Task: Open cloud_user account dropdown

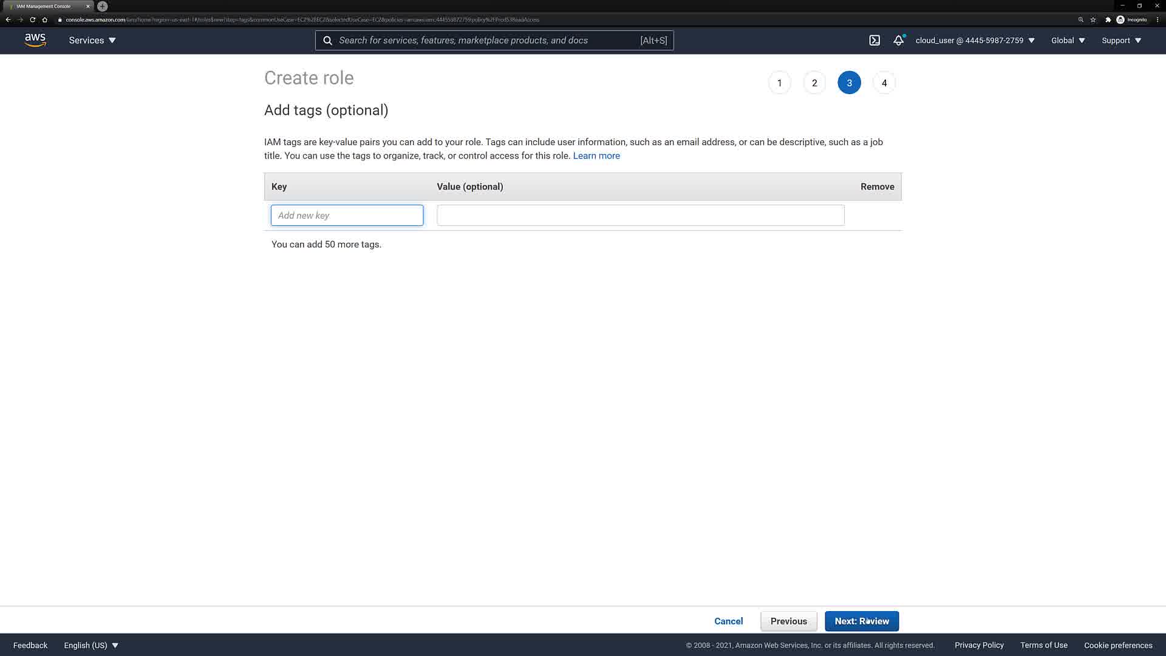Action: point(975,41)
